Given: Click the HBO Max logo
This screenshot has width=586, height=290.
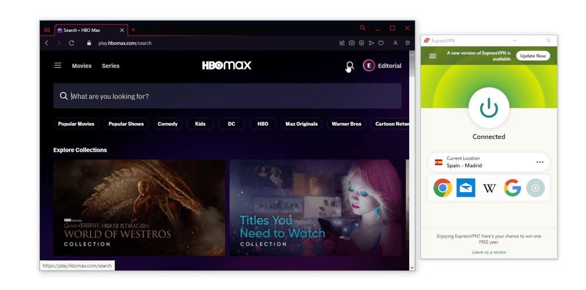Looking at the screenshot, I should point(227,65).
